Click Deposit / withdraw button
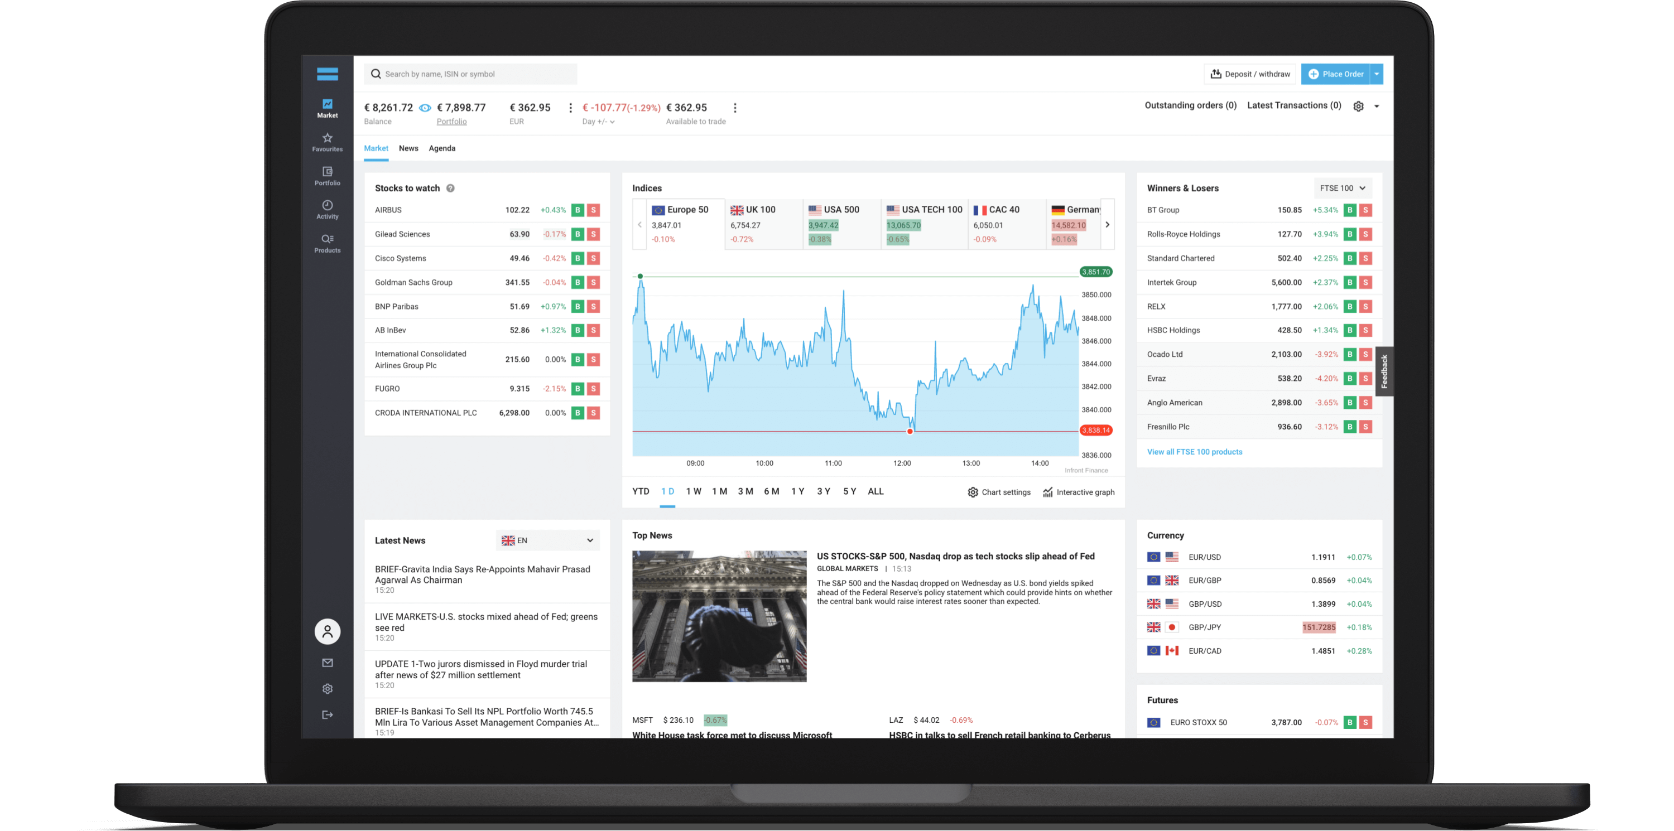Viewport: 1674px width, 831px height. click(1250, 74)
